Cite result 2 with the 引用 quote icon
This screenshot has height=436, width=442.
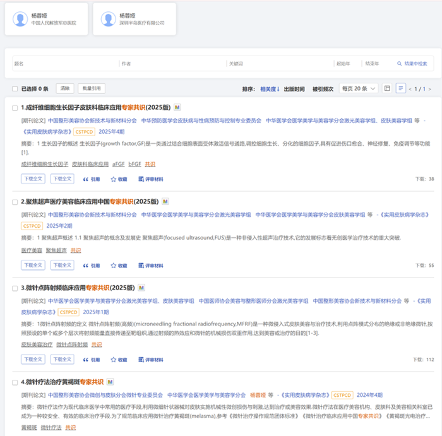click(x=92, y=266)
